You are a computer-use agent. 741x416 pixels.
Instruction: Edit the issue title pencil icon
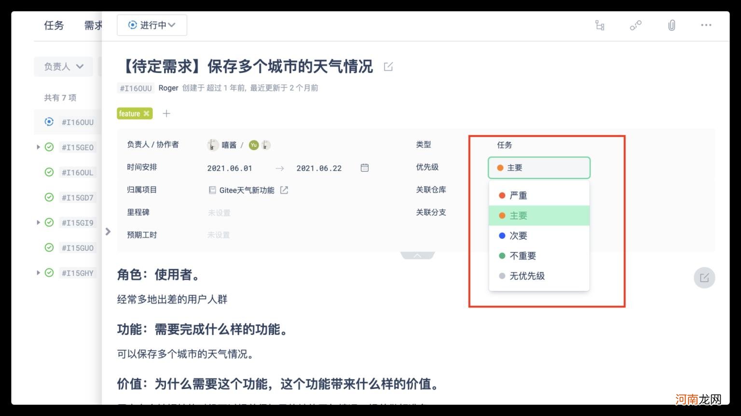388,67
